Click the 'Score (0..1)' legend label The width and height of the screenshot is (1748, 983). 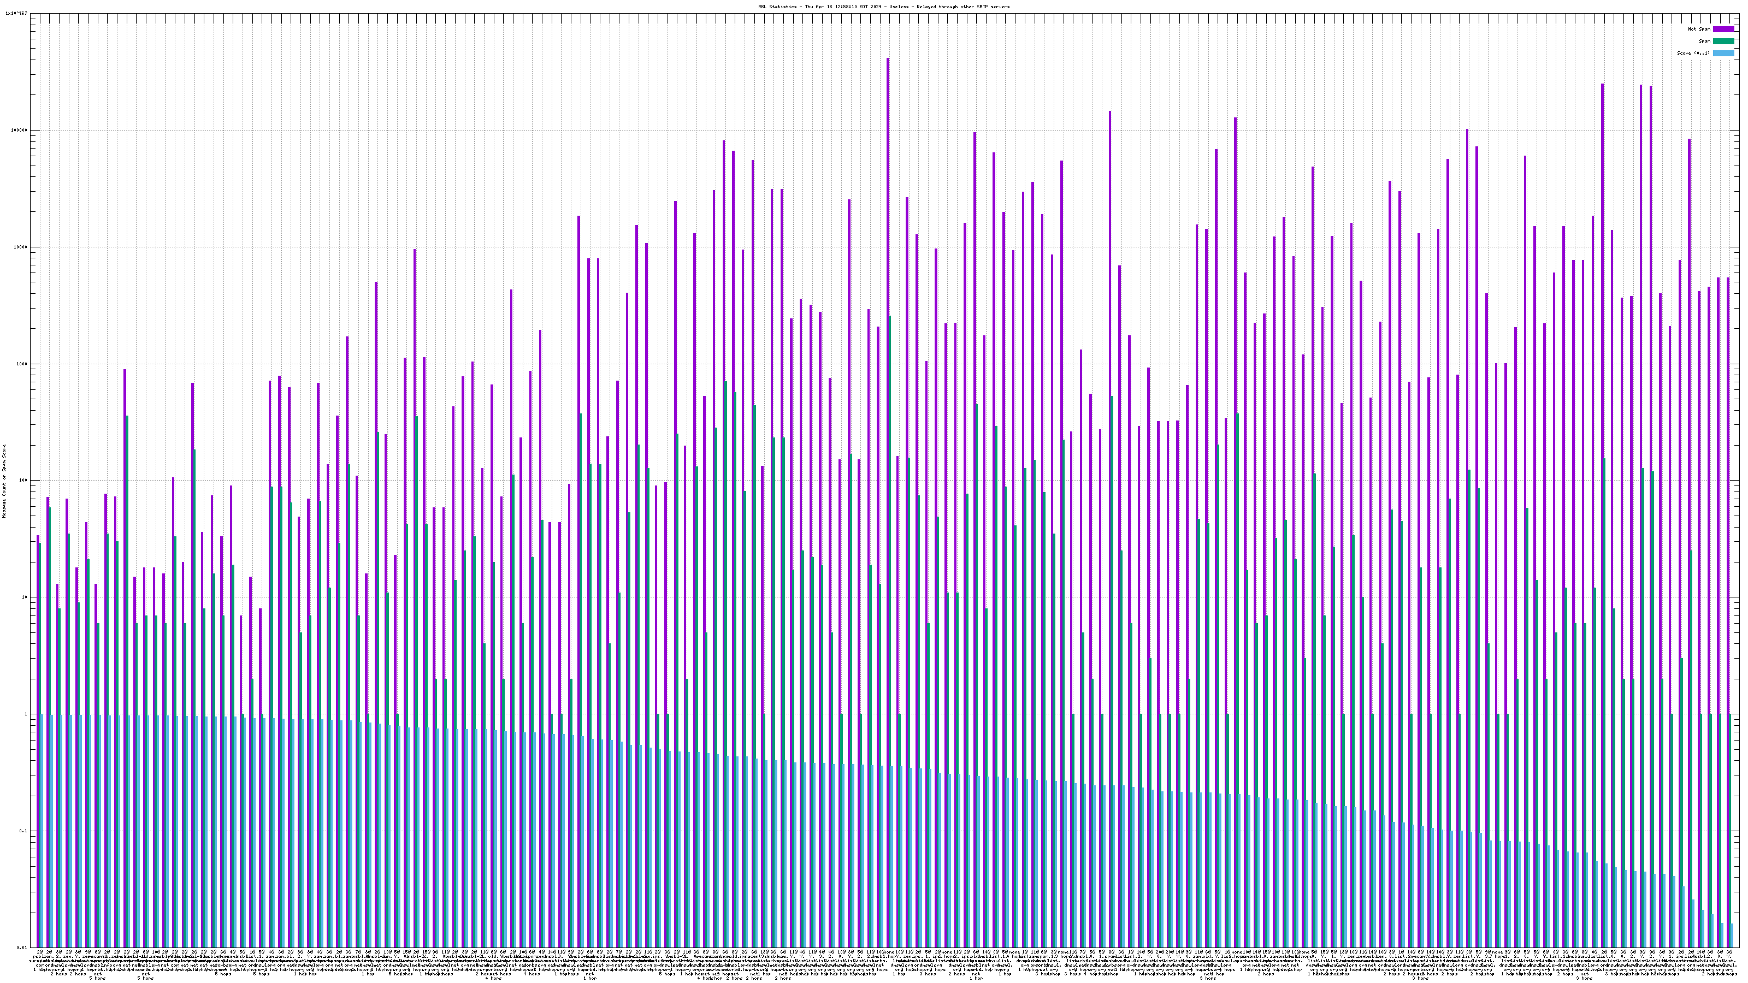[x=1693, y=53]
